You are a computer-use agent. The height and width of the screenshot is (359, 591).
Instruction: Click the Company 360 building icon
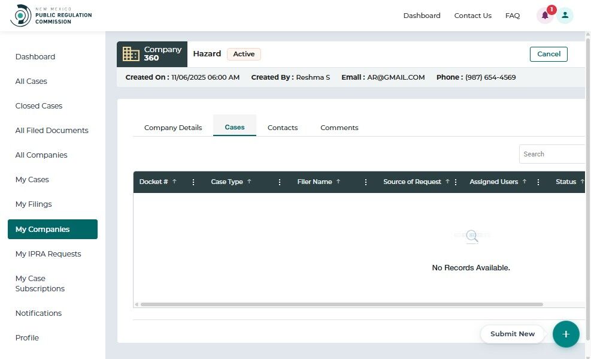pos(131,54)
